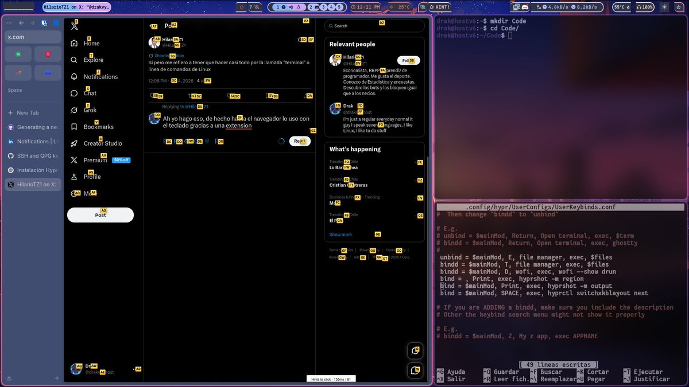Viewport: 689px width, 387px height.
Task: Click the Grok icon on HilarioTZ1's post
Action: pyautogui.click(x=301, y=40)
